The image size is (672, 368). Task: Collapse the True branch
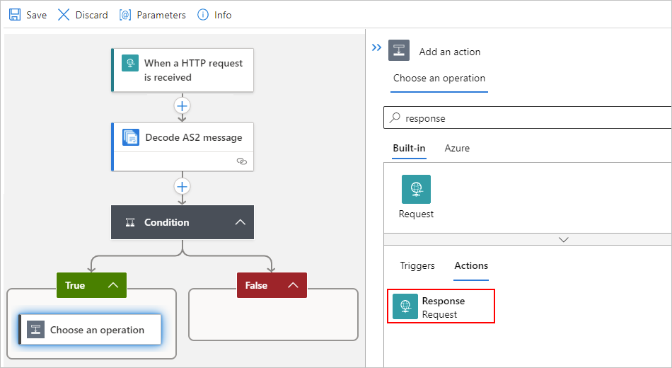click(x=113, y=285)
